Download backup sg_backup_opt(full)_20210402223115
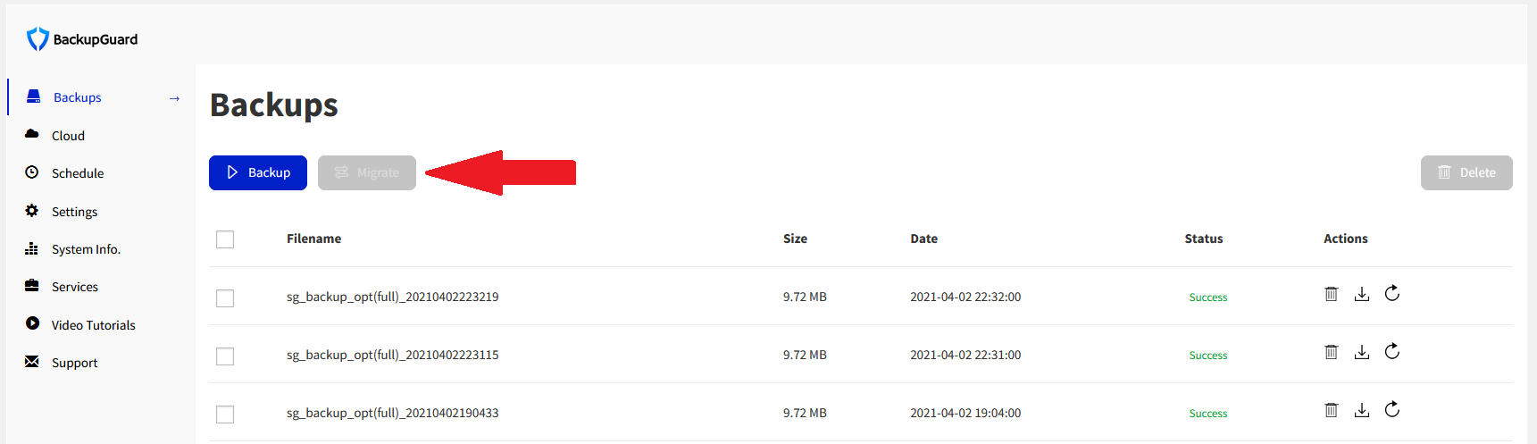This screenshot has height=444, width=1537. pyautogui.click(x=1361, y=352)
